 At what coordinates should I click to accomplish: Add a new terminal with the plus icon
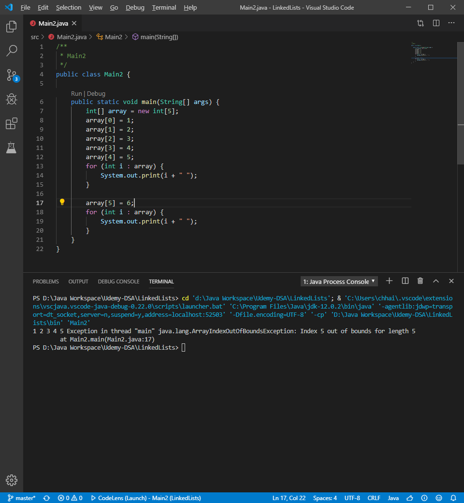pos(389,281)
